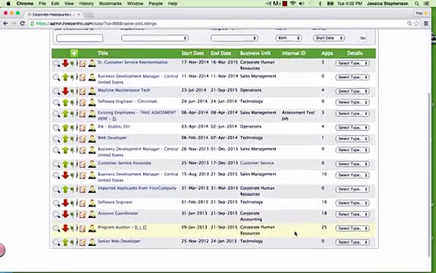The height and width of the screenshot is (273, 436).
Task: Toggle green up arrow for Software Engineer - Cincinnati
Action: tap(65, 102)
